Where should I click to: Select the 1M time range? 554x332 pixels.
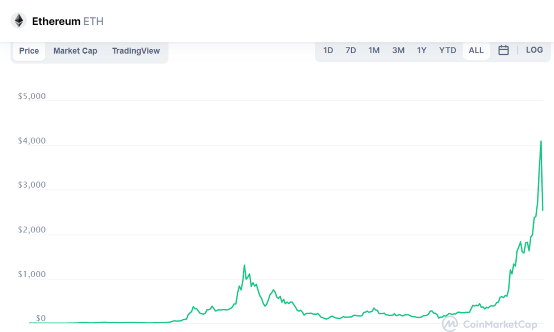pos(374,50)
